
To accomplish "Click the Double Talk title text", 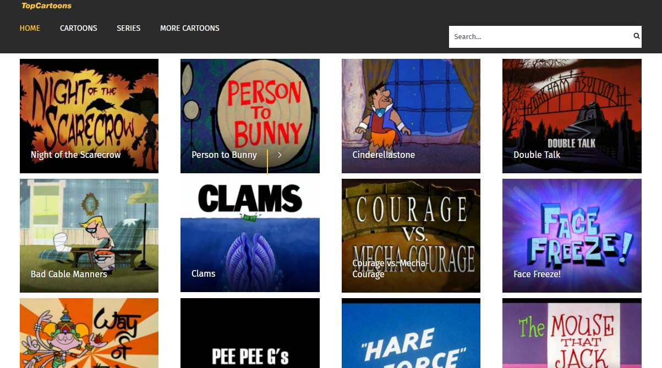I will pyautogui.click(x=537, y=155).
